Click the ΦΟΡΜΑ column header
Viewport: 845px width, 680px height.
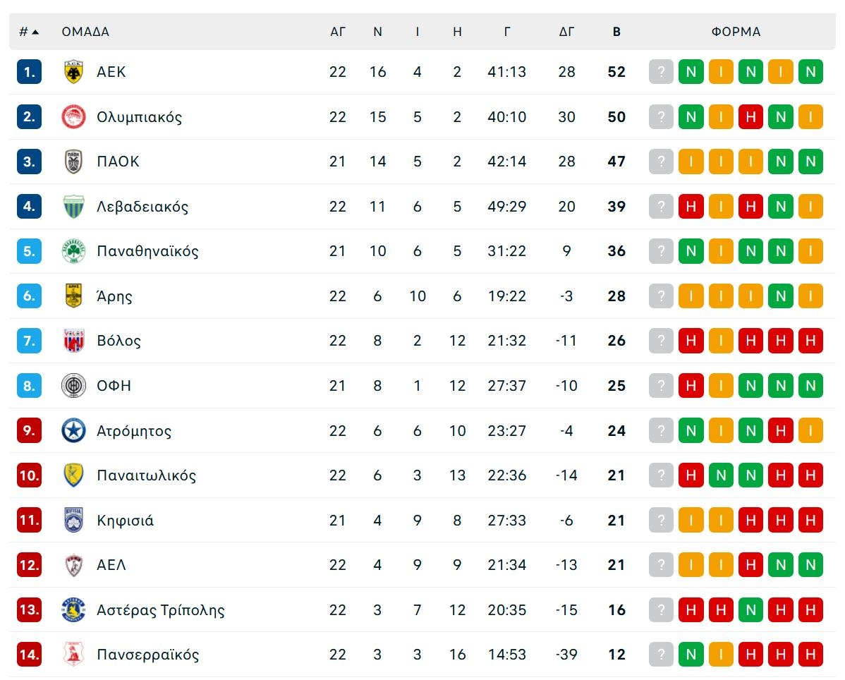pyautogui.click(x=736, y=31)
